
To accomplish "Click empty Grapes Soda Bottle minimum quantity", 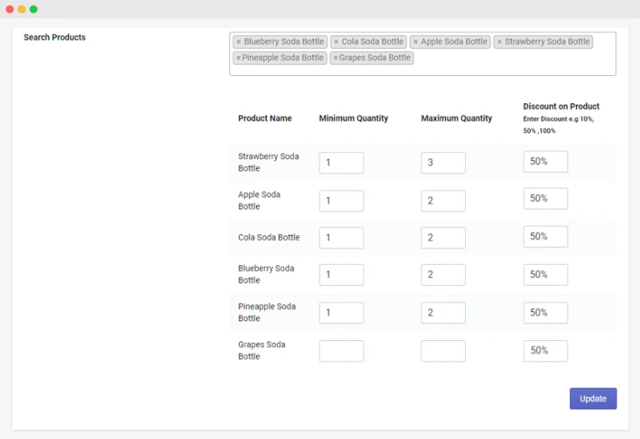I will pos(341,352).
